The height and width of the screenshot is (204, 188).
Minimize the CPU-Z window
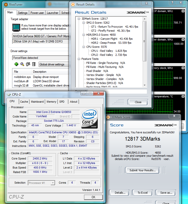pyautogui.click(x=84, y=93)
